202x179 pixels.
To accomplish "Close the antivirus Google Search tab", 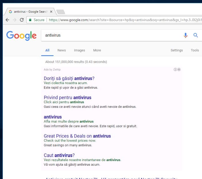I will (x=51, y=12).
